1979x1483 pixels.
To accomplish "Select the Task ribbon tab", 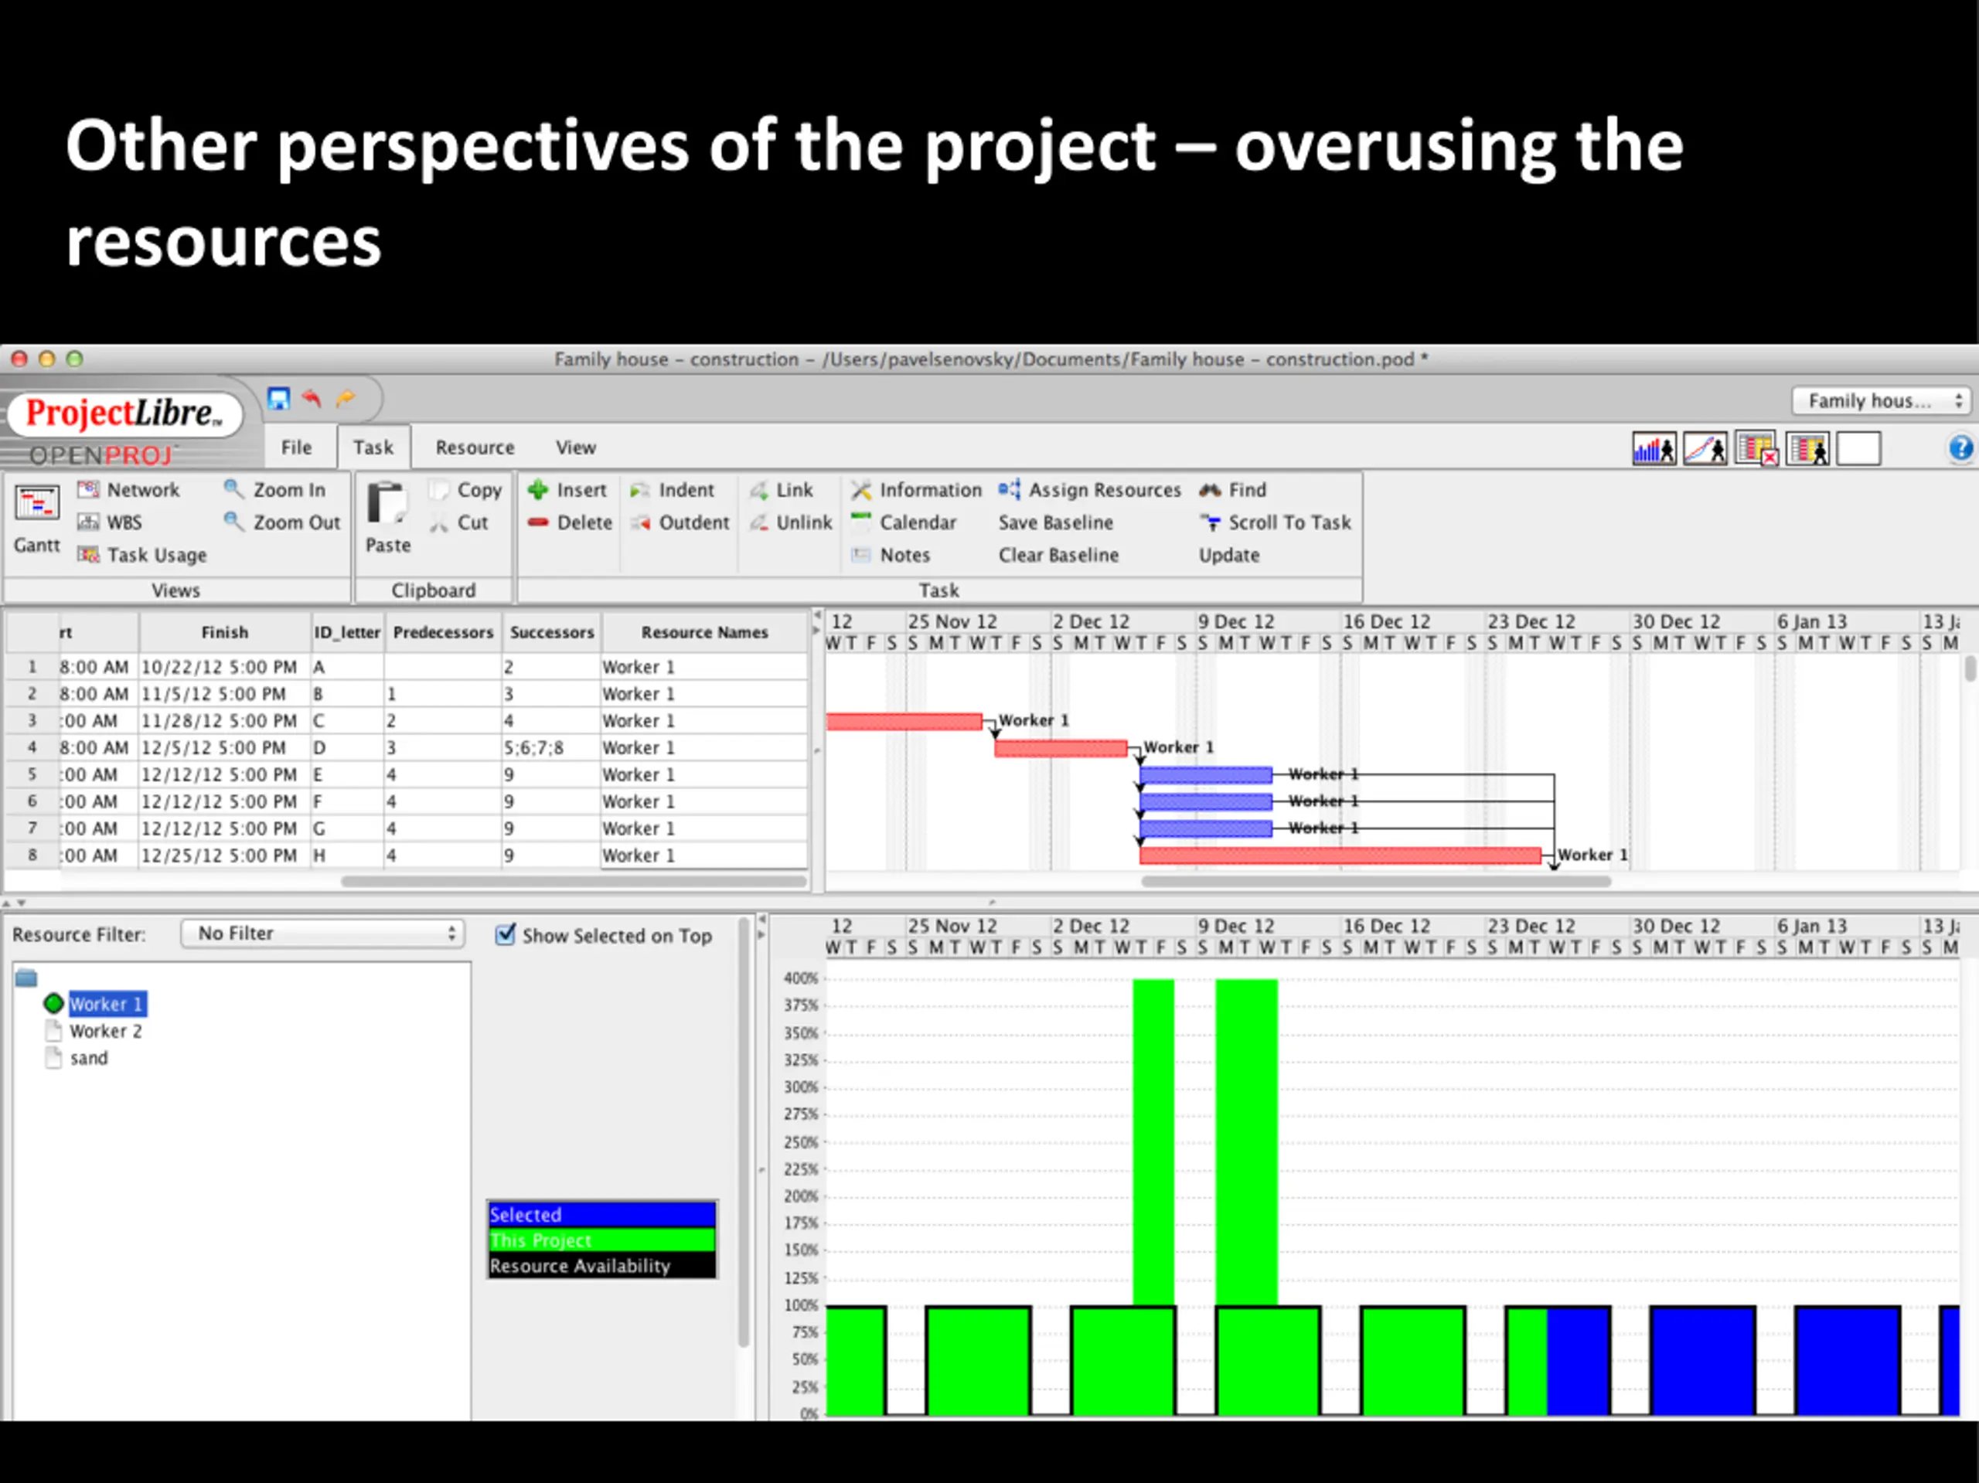I will point(373,447).
